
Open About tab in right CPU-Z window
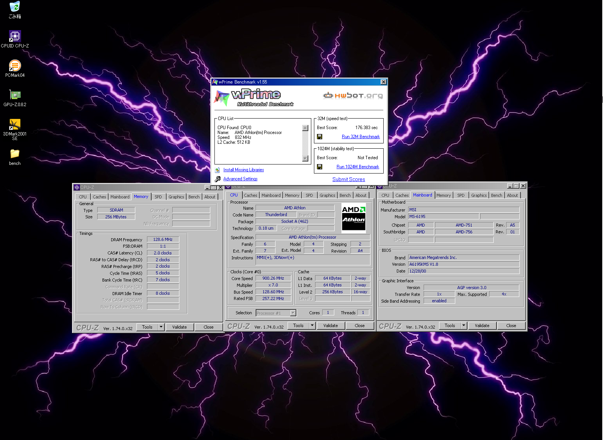point(513,195)
